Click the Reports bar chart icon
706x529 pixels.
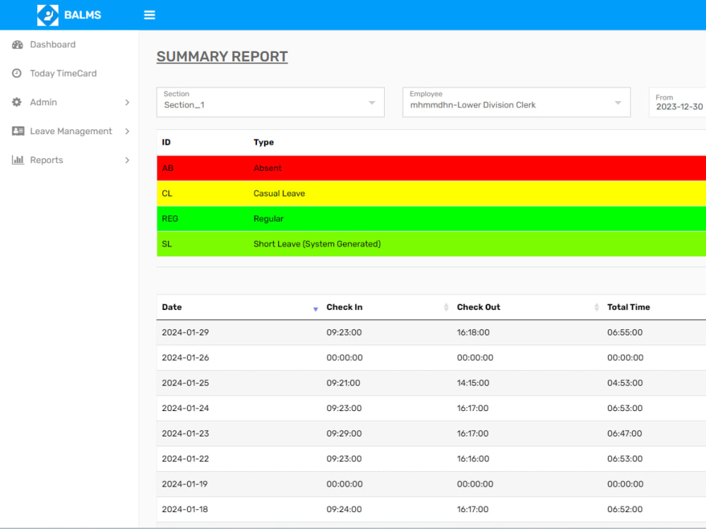click(18, 160)
